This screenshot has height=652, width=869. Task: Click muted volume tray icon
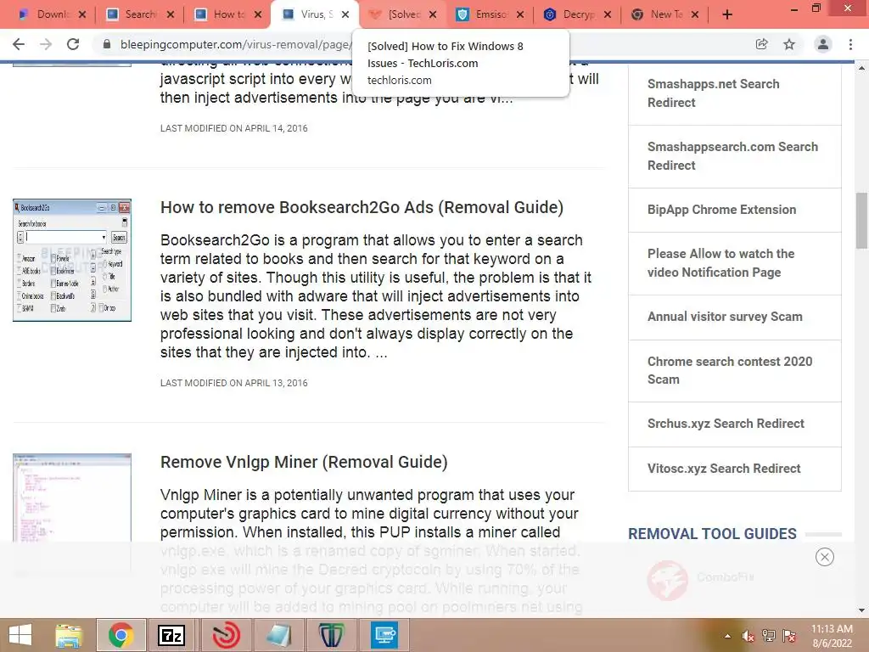pyautogui.click(x=748, y=636)
